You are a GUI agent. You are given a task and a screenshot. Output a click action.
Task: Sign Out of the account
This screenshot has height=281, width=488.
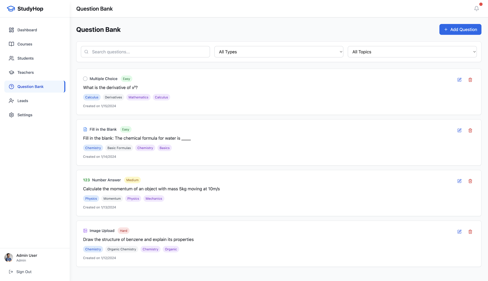click(x=24, y=272)
